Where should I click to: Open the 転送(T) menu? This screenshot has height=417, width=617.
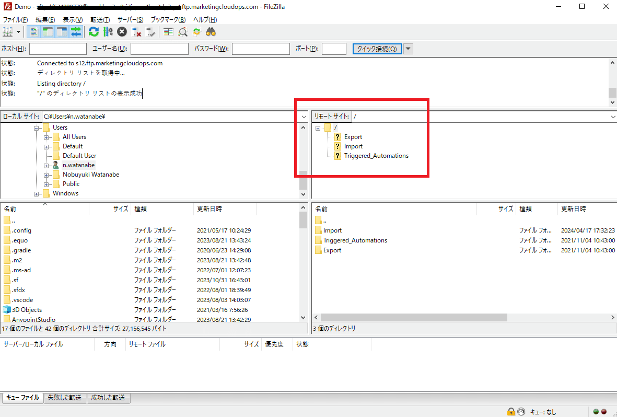100,20
